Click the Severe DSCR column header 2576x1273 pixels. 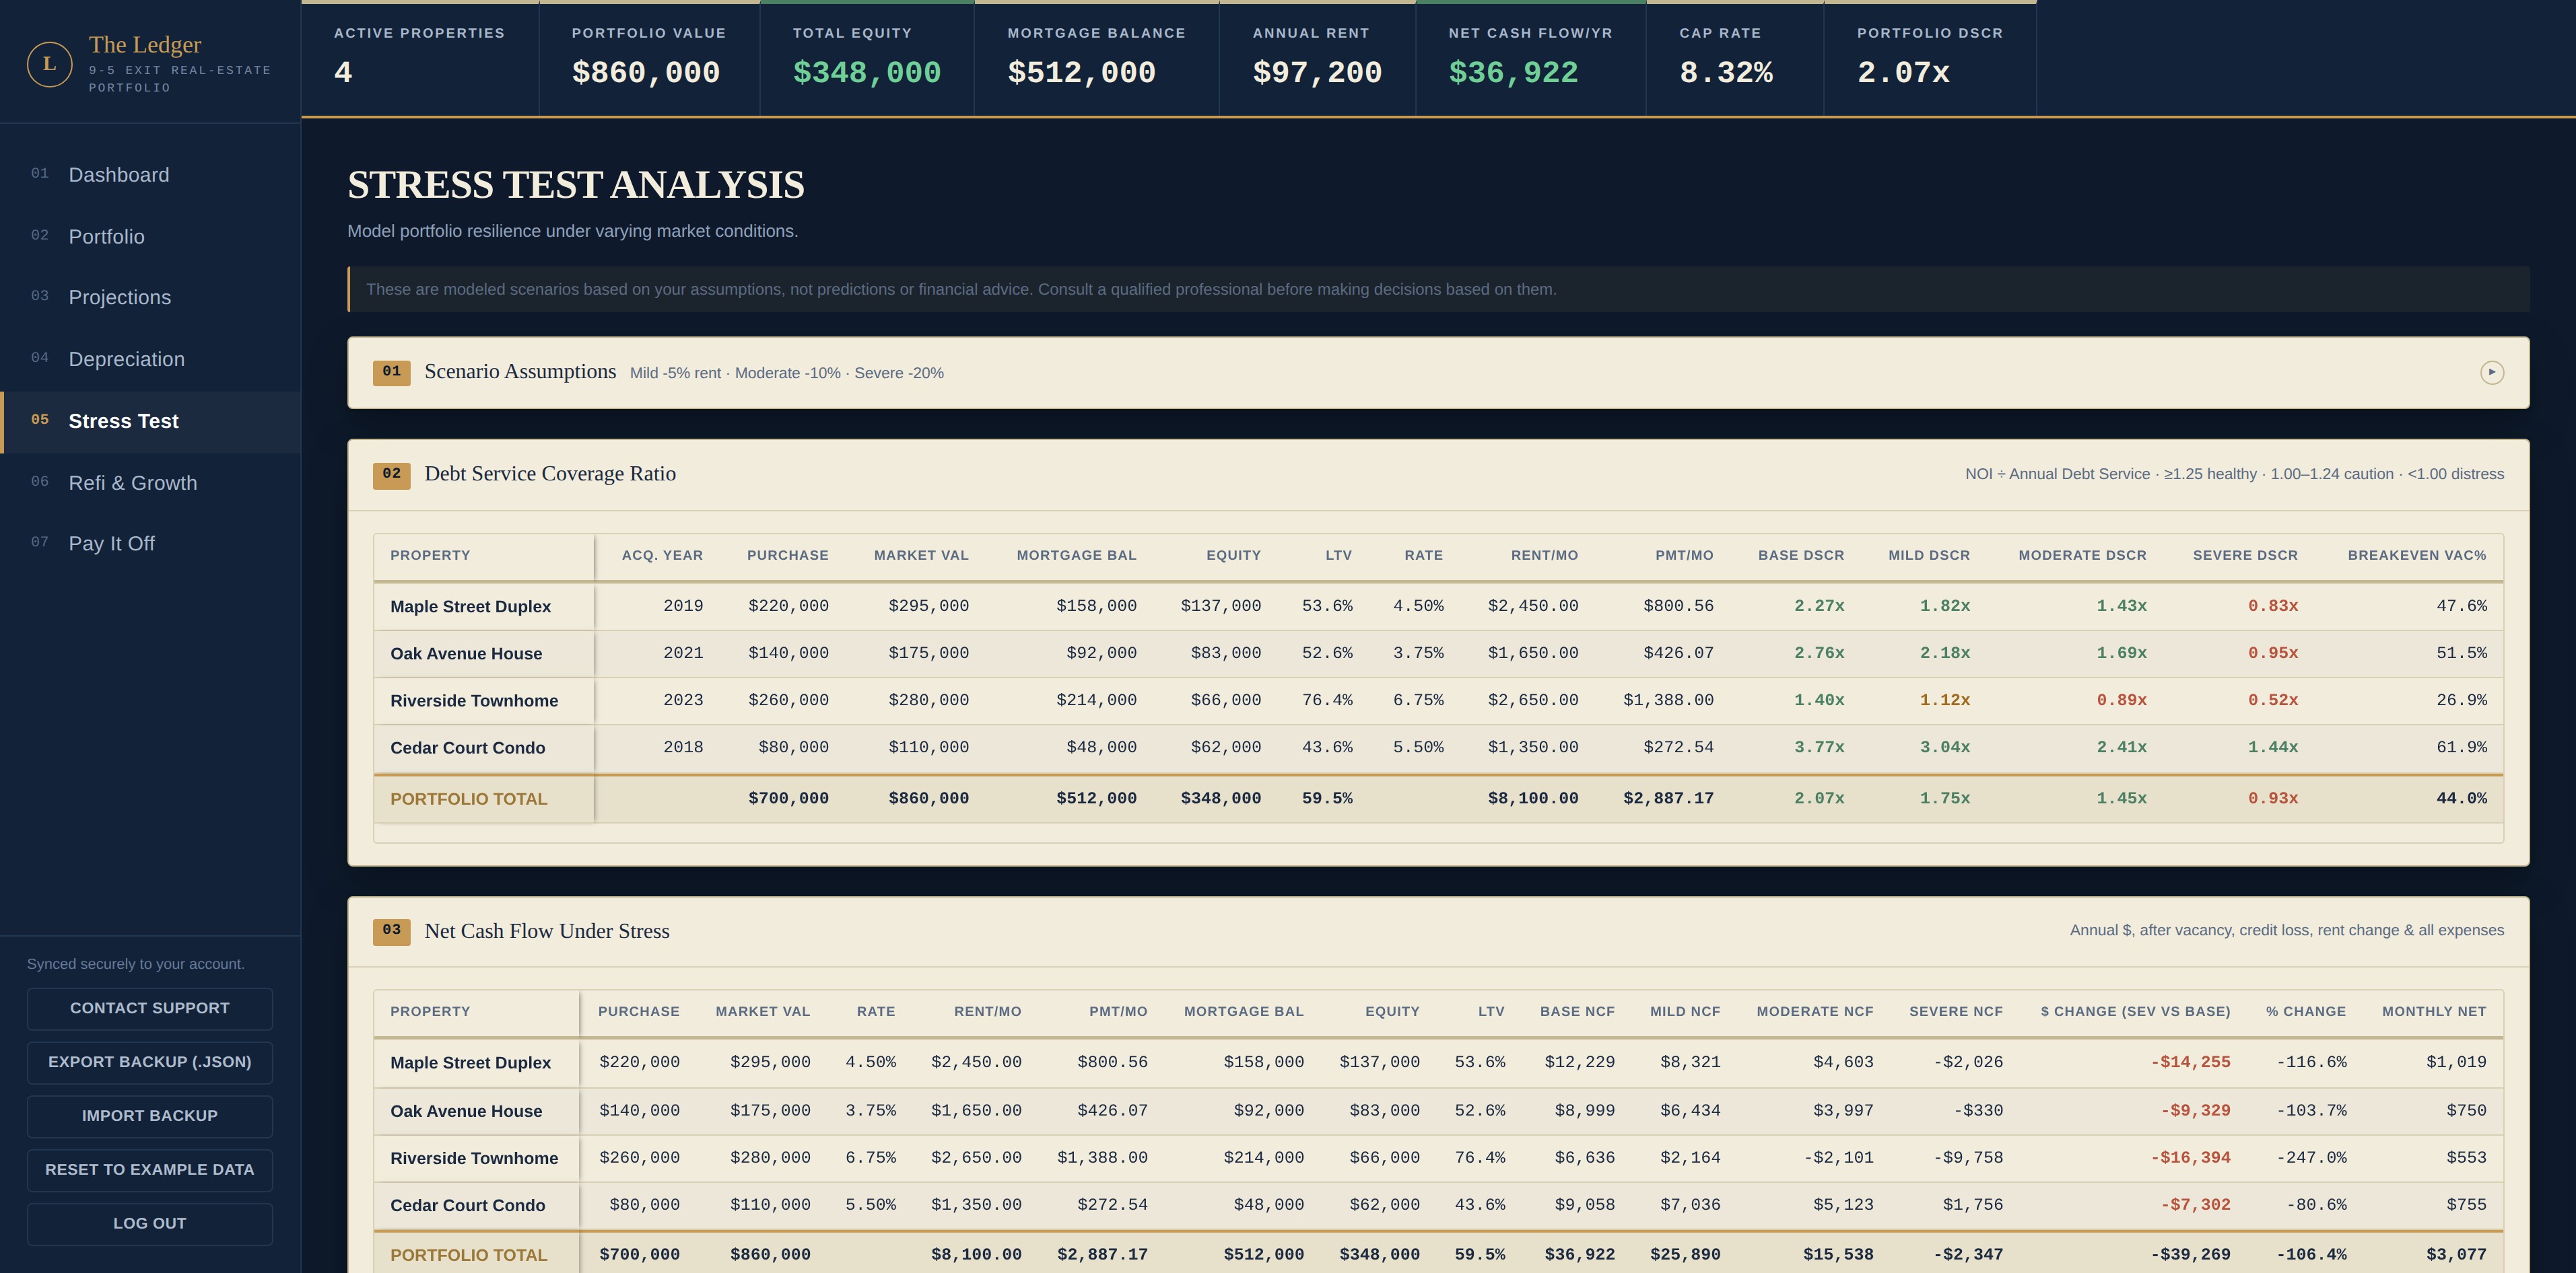point(2245,556)
